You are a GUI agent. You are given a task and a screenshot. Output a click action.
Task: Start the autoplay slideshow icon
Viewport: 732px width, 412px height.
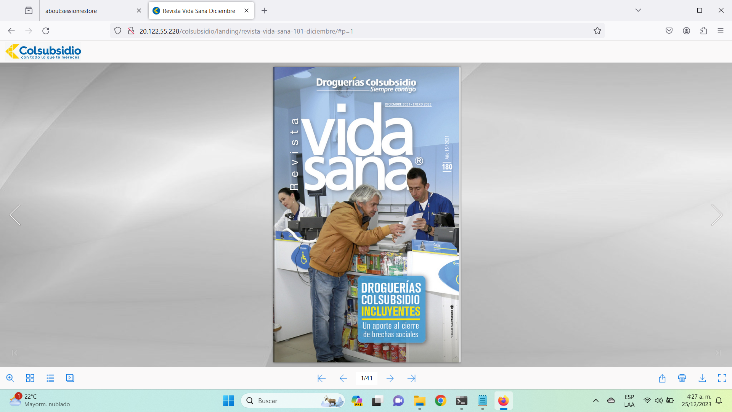[70, 378]
